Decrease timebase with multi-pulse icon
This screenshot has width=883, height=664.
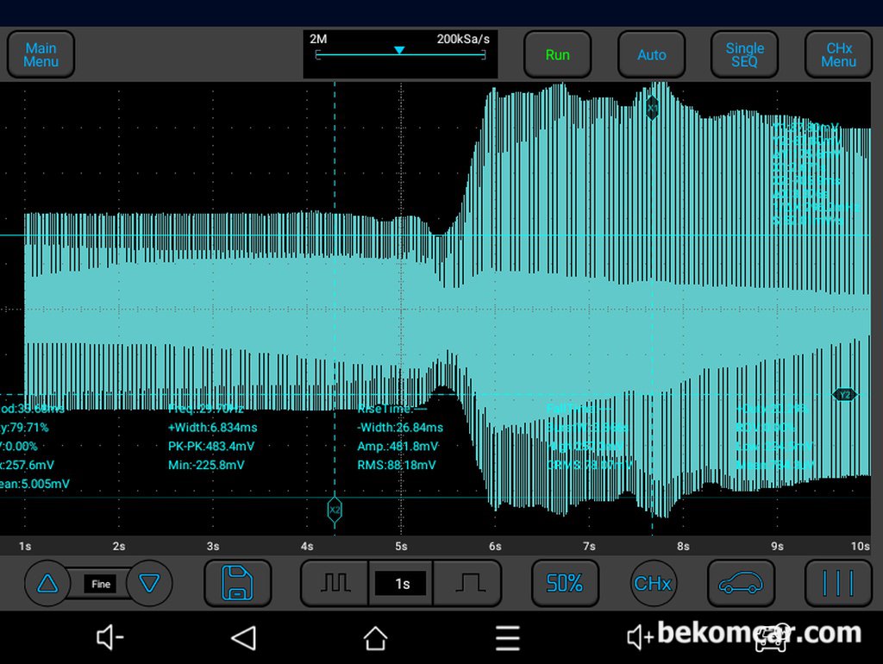[x=335, y=583]
